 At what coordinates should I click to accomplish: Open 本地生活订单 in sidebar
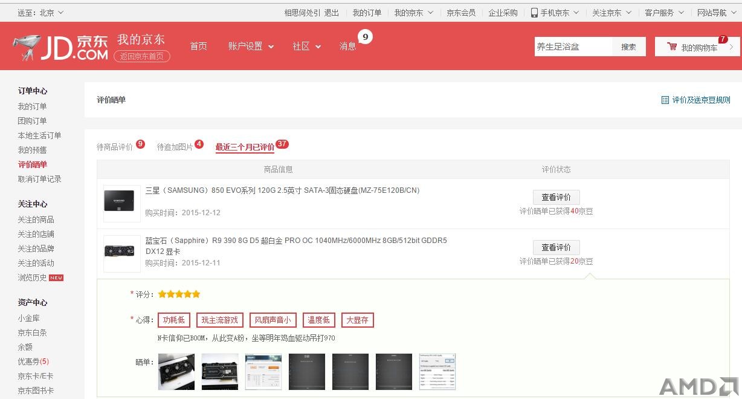[x=39, y=135]
